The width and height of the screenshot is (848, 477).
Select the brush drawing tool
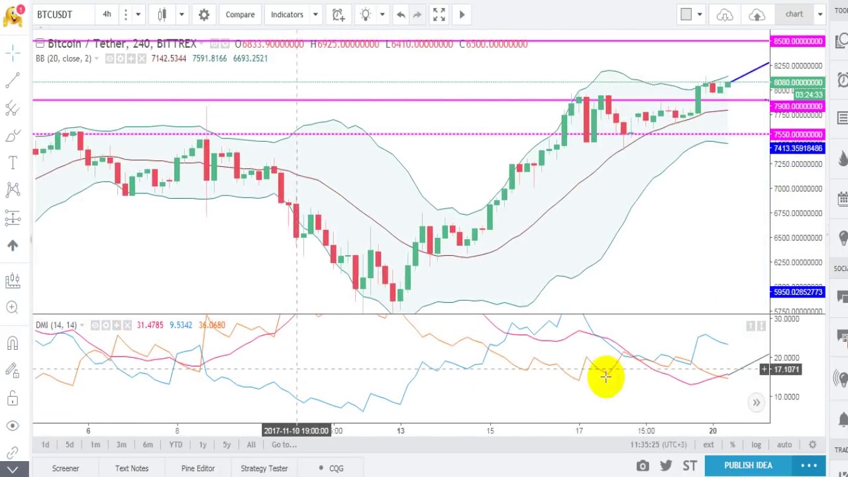pos(13,136)
